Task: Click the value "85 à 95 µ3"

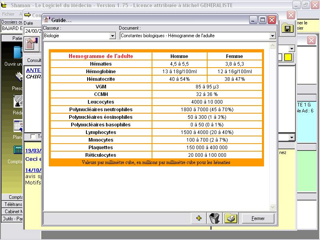Action: point(207,87)
